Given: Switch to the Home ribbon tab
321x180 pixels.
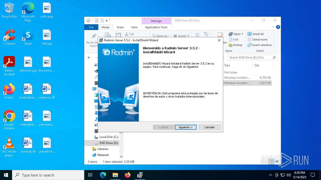Looking at the screenshot, I should point(105,27).
